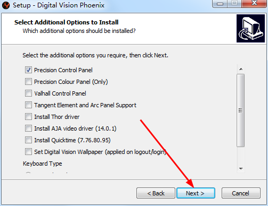Screen dimensions: 268x206
Task: Enable Set Digital Vision Wallpaper checkbox
Action: (x=28, y=152)
